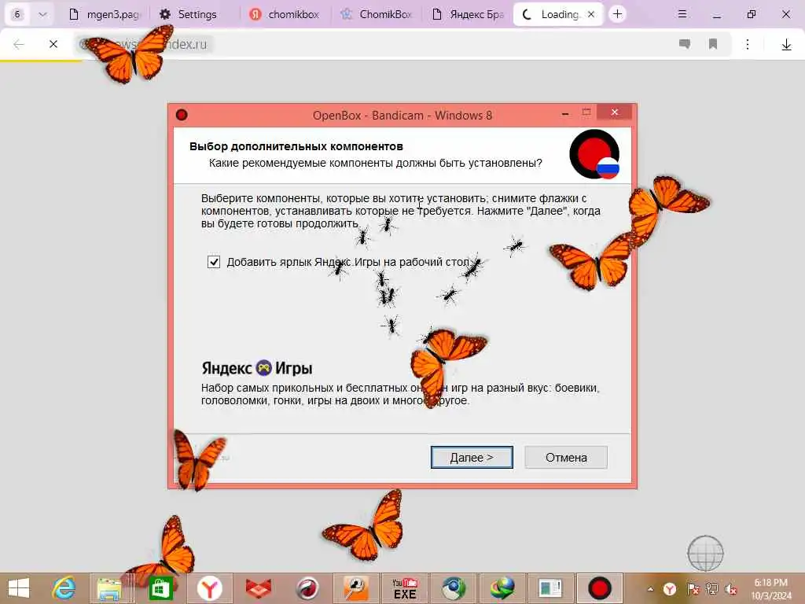Bookmark the page with the bookmark icon
Screen dimensions: 805x604
click(713, 44)
